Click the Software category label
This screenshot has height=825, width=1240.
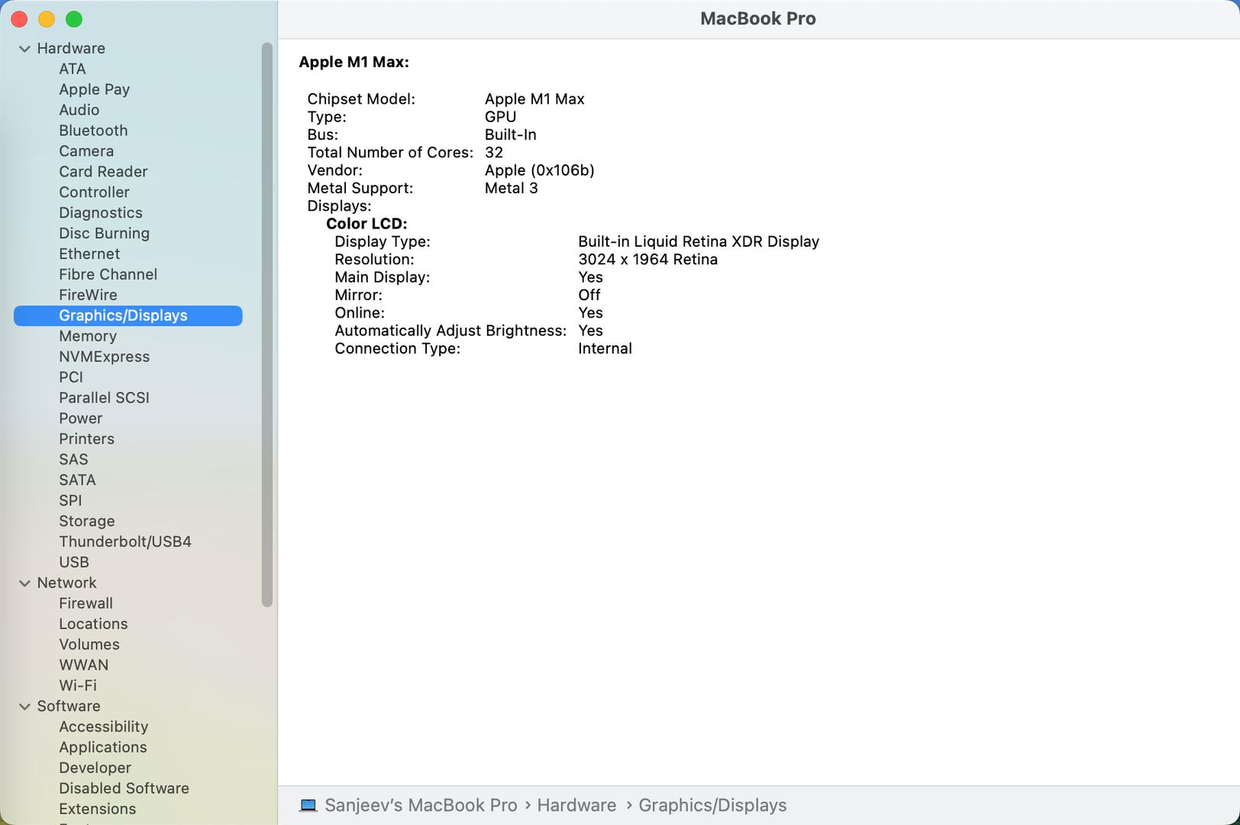tap(69, 707)
